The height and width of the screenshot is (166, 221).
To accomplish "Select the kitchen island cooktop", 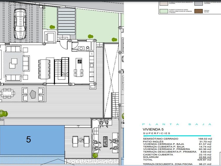I will pyautogui.click(x=79, y=62).
